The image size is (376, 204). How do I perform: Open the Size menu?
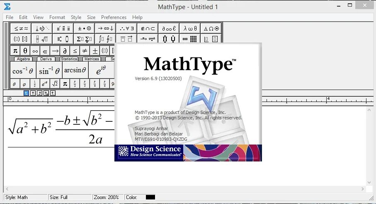point(91,17)
